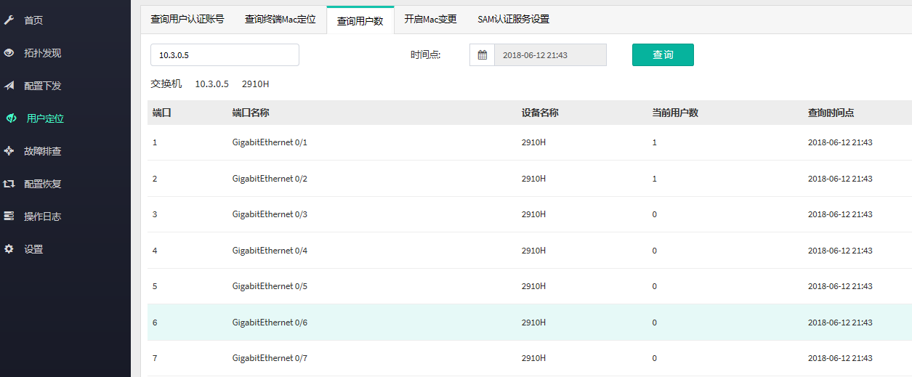Click the green 查询 button
Image resolution: width=912 pixels, height=377 pixels.
pyautogui.click(x=663, y=55)
